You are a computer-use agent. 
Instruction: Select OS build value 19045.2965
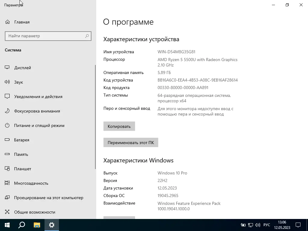[168, 196]
